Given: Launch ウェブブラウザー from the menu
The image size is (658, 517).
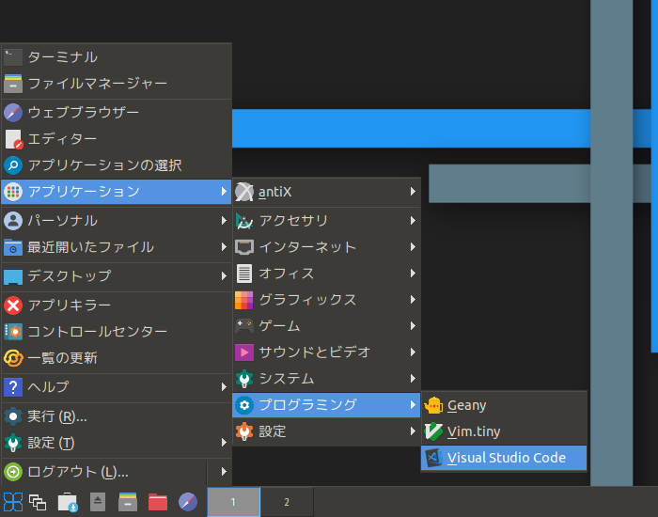Looking at the screenshot, I should click(117, 113).
